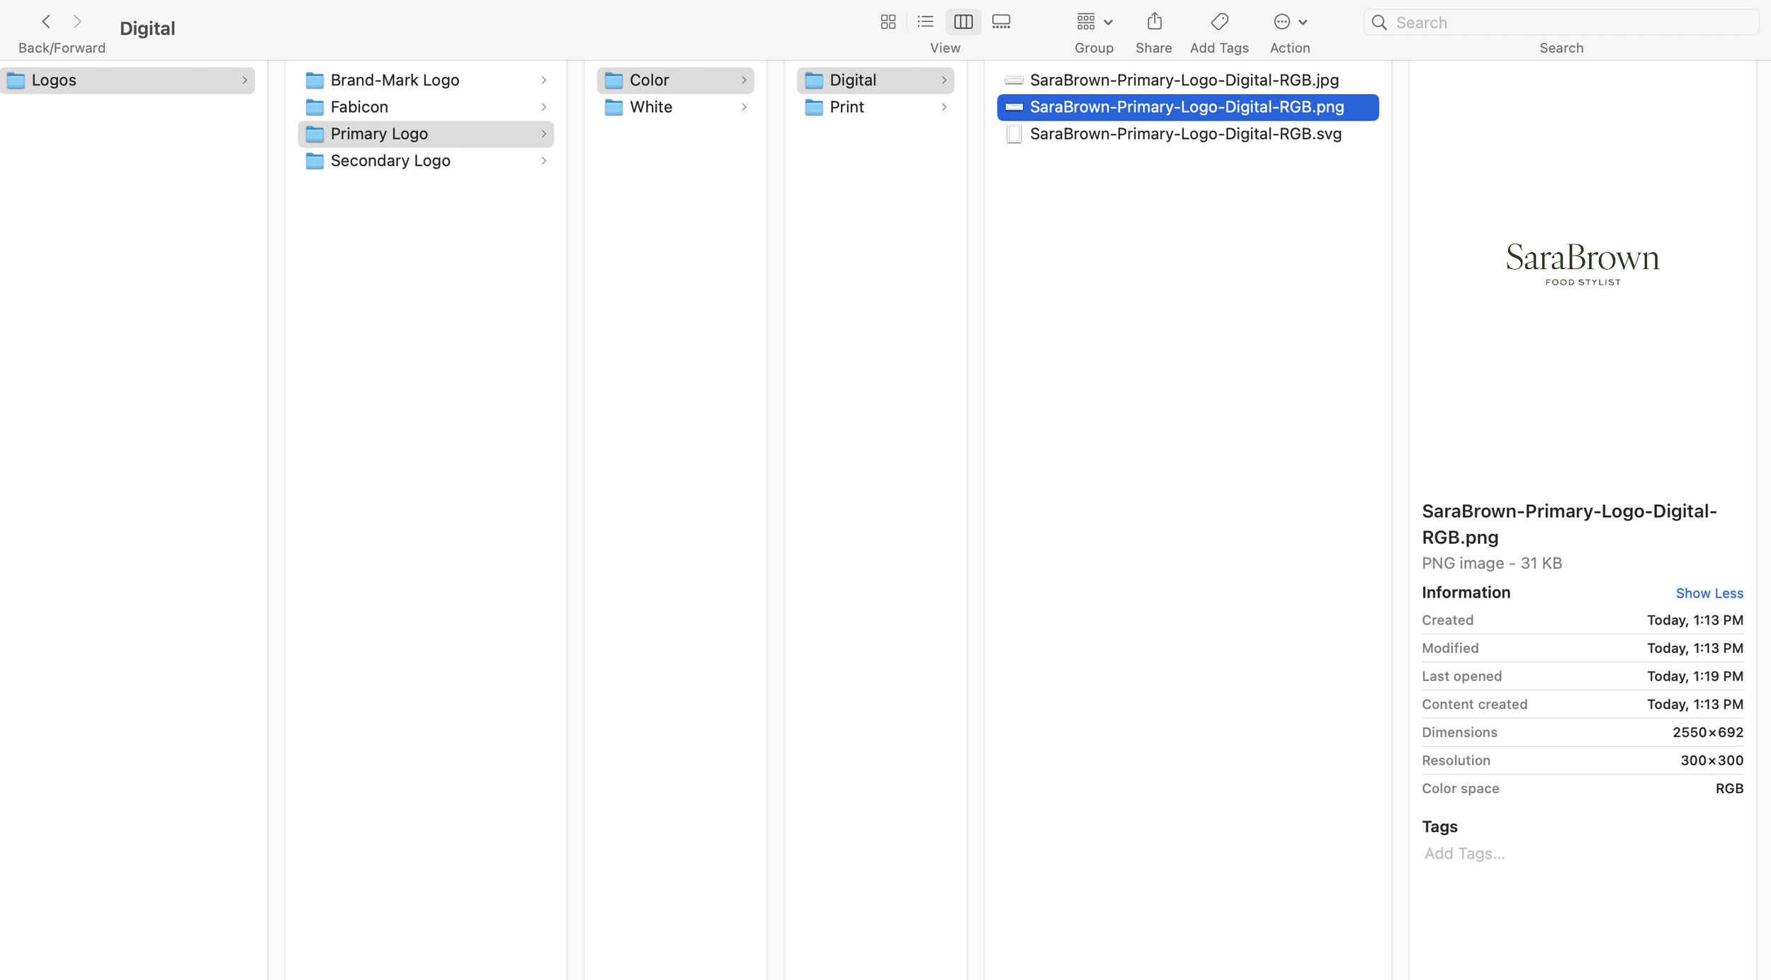Switch to list view

coord(925,22)
